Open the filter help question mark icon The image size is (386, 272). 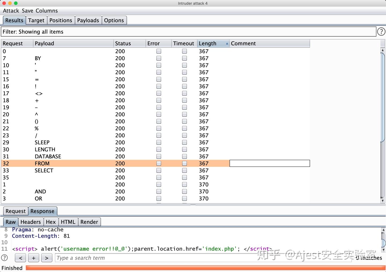pyautogui.click(x=381, y=32)
